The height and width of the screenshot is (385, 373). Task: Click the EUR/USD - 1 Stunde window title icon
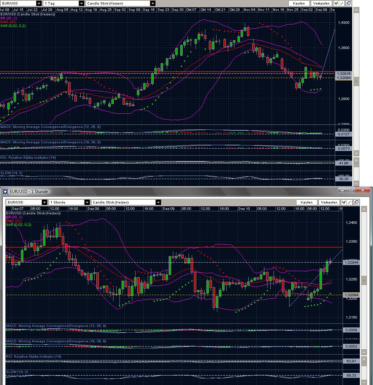click(x=5, y=192)
